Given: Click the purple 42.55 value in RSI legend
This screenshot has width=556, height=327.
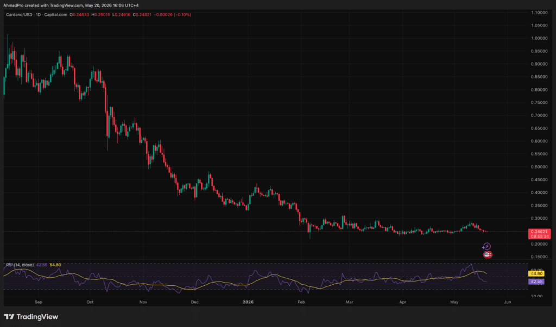Looking at the screenshot, I should (x=41, y=265).
